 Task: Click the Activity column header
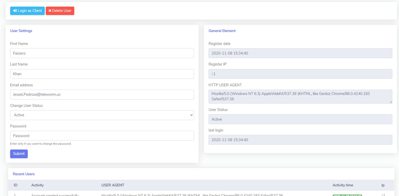(37, 185)
